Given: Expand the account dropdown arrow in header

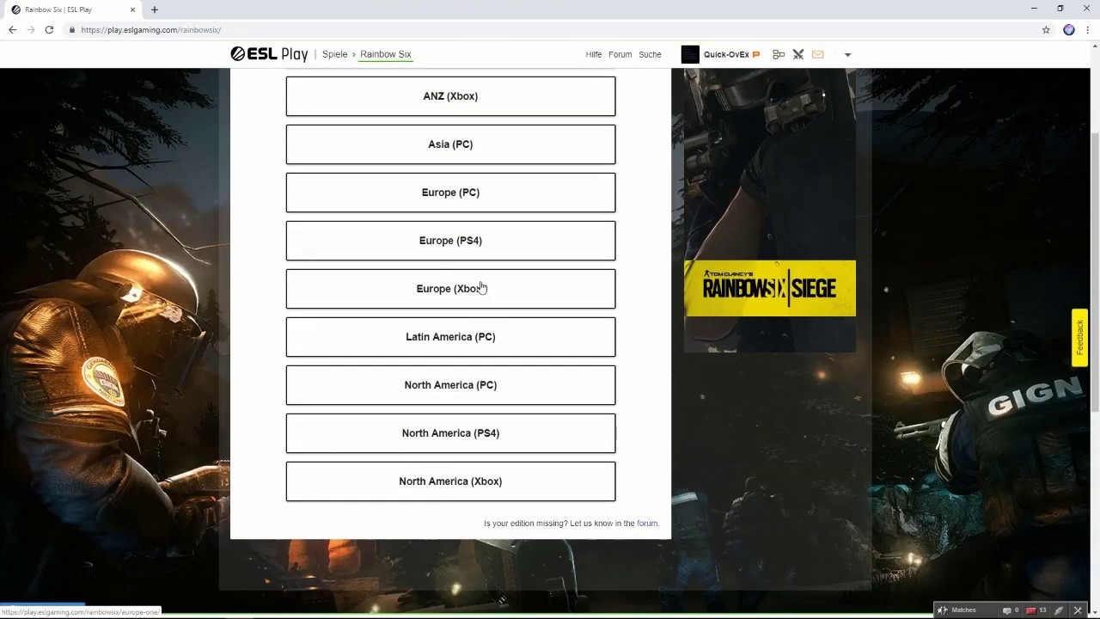Looking at the screenshot, I should [x=847, y=54].
